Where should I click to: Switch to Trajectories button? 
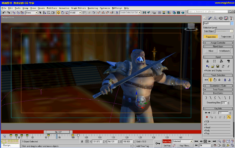(x=226, y=37)
